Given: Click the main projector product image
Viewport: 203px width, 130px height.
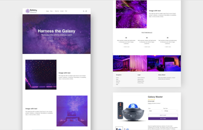Looking at the screenshot, I should [131, 112].
